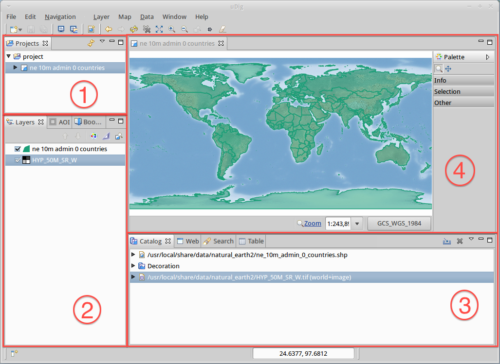Click the greyed zoom-to-selection icon
The image size is (500, 364).
point(197,29)
